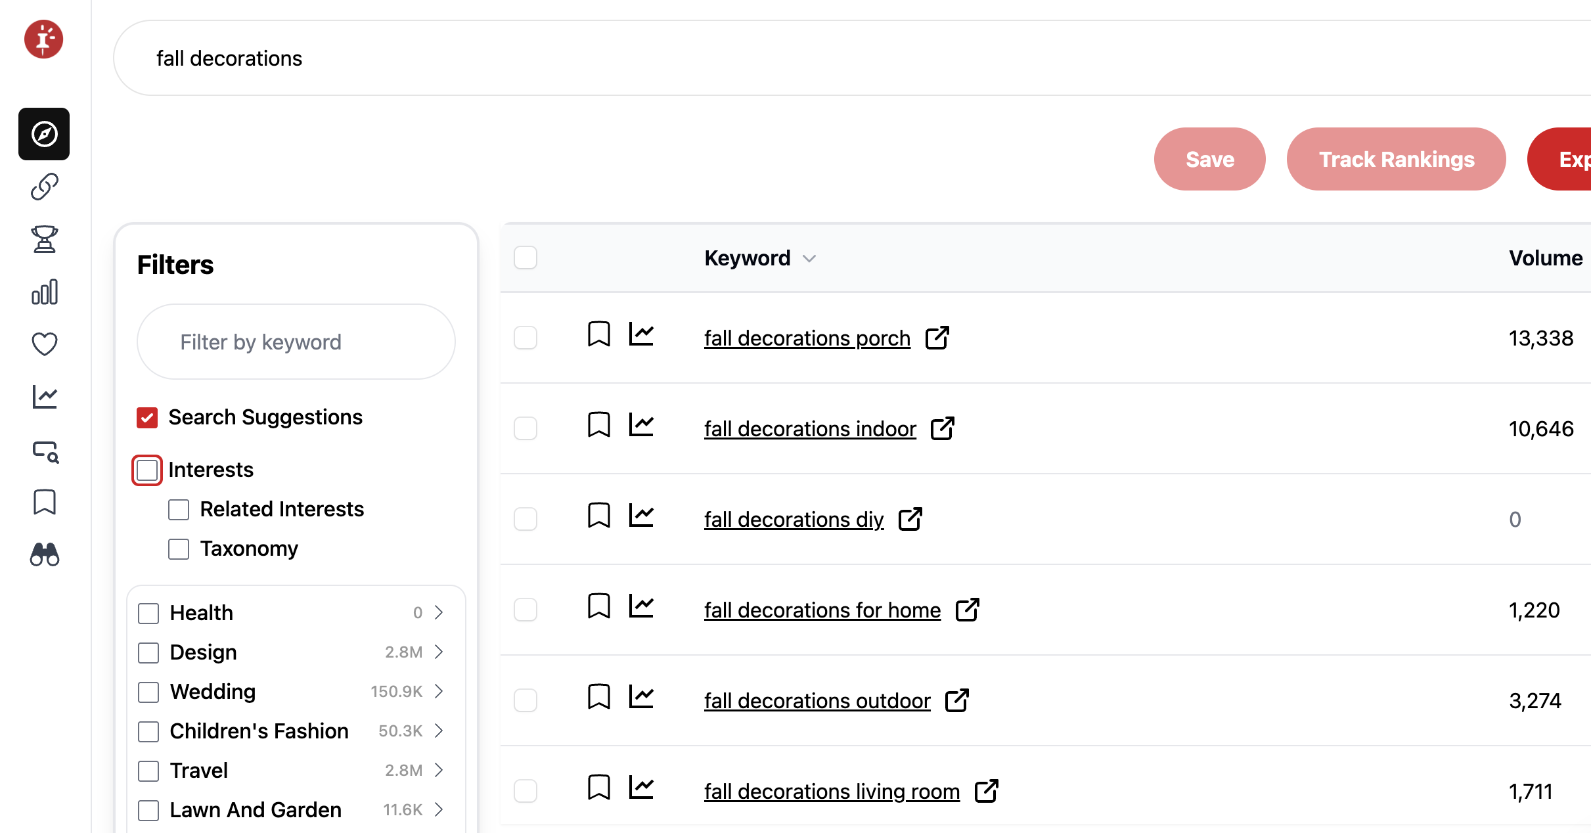Open the fall decorations living room link
This screenshot has height=833, width=1591.
click(x=832, y=792)
